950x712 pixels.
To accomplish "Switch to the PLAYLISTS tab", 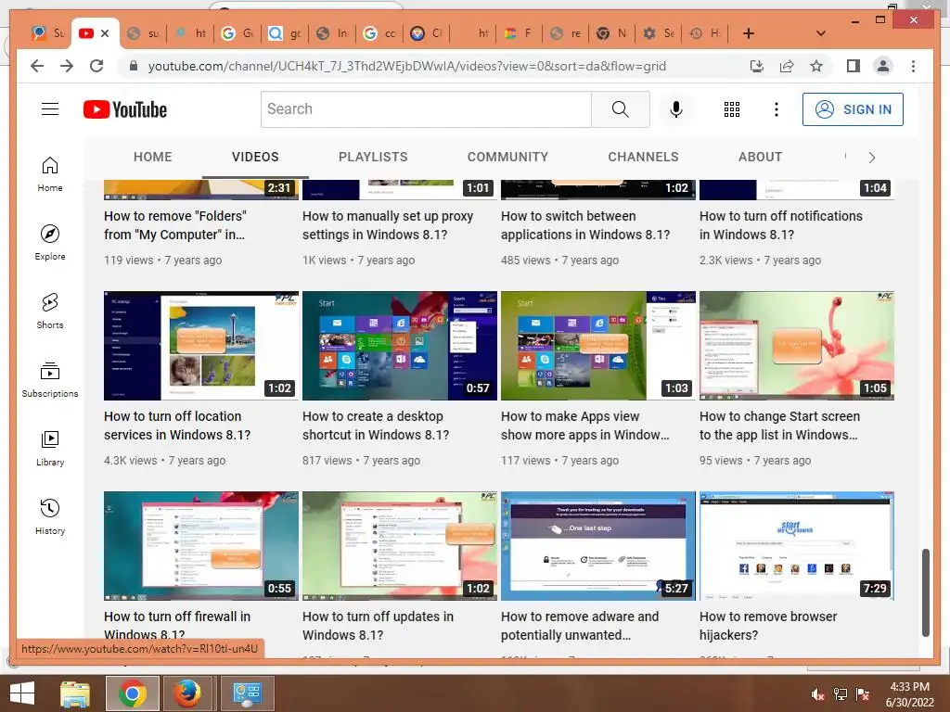I will point(373,157).
